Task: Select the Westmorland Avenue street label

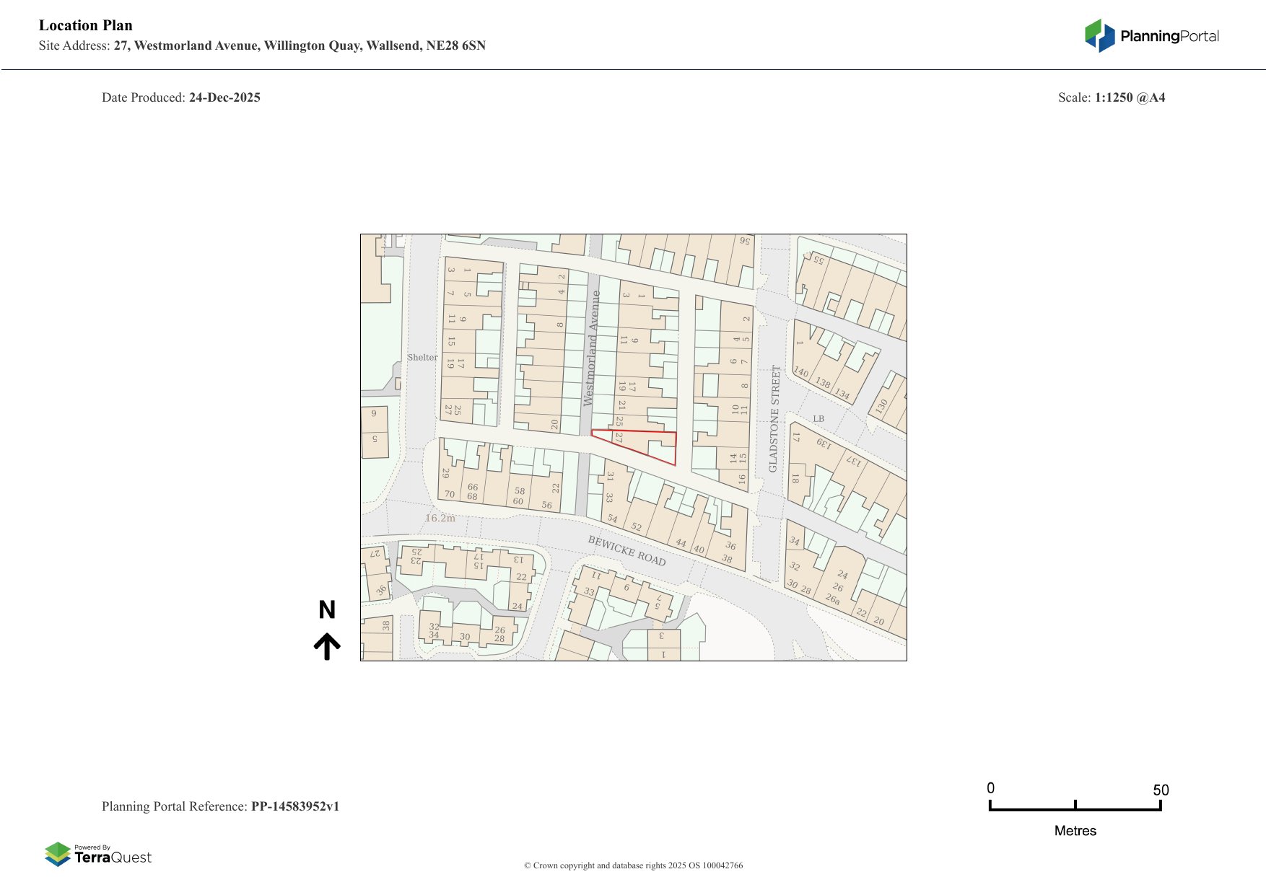Action: click(591, 348)
